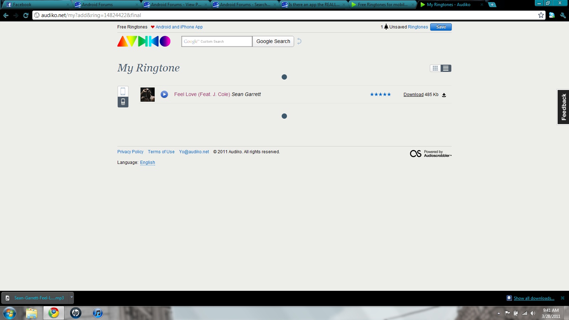Open the downloaded Sean-Garrett-Feel-L....mp3 file
The image size is (569, 320).
click(36, 298)
